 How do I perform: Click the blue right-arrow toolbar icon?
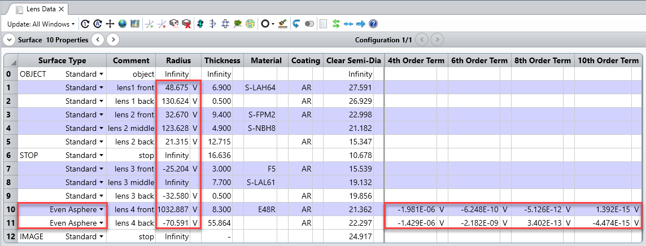361,24
